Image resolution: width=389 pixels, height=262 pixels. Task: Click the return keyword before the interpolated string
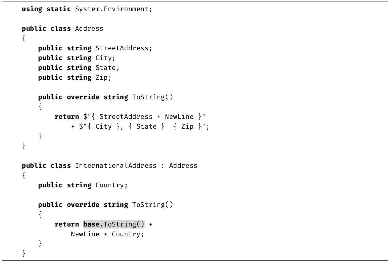click(67, 117)
